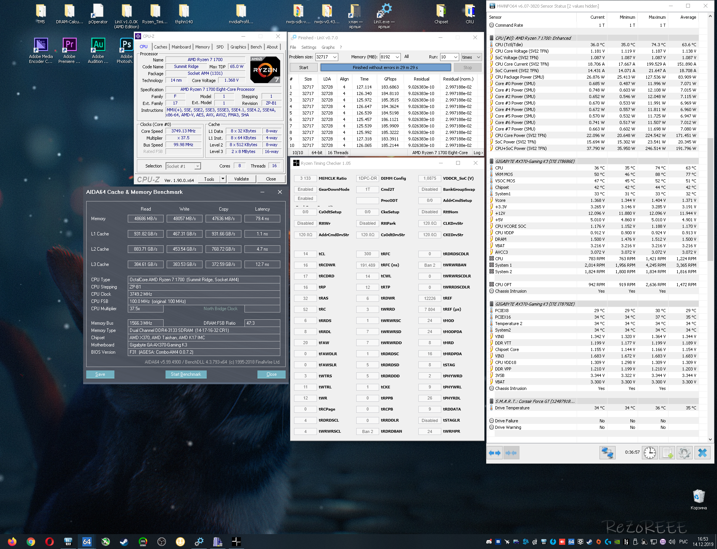The height and width of the screenshot is (549, 717).
Task: Switch to CPU-Z Memory tab
Action: [x=203, y=47]
